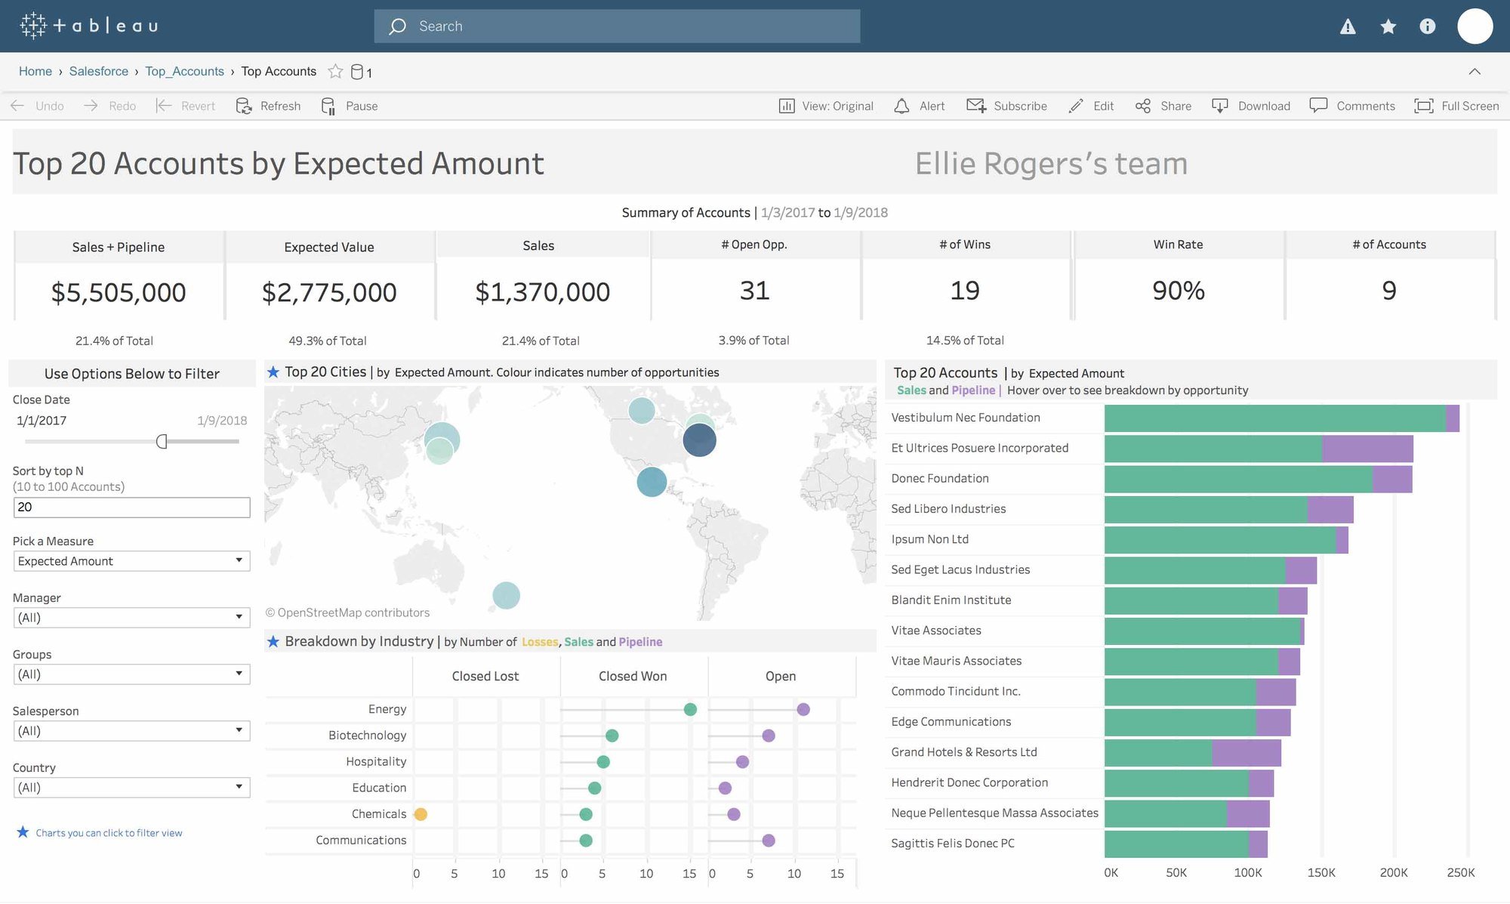1510x904 pixels.
Task: Click the Sort by top N input
Action: click(131, 508)
